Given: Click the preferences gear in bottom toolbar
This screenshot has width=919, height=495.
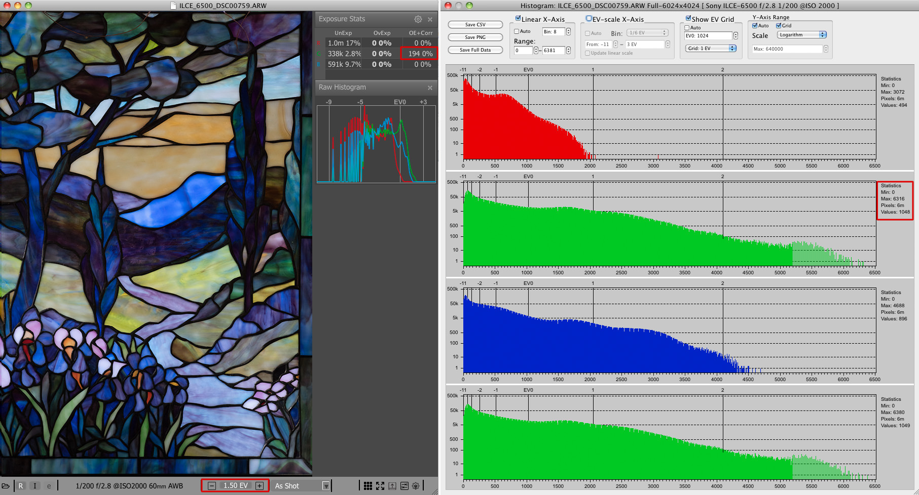Looking at the screenshot, I should point(416,486).
